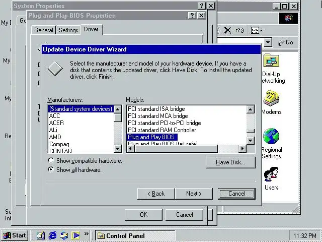The width and height of the screenshot is (322, 242).
Task: Select PCI standard ISA bridge model
Action: 156,109
